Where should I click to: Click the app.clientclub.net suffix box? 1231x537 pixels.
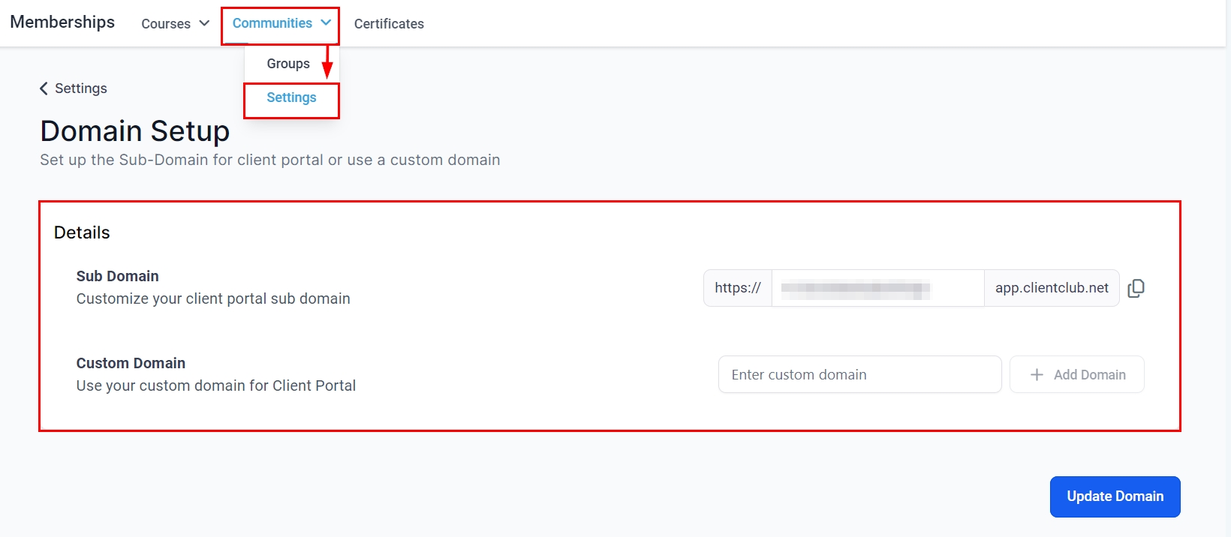1052,288
